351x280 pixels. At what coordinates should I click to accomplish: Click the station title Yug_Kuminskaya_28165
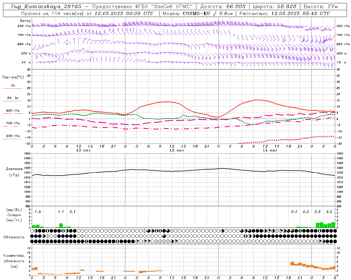click(46, 7)
